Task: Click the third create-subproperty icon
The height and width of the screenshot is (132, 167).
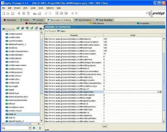Action: coord(27,28)
